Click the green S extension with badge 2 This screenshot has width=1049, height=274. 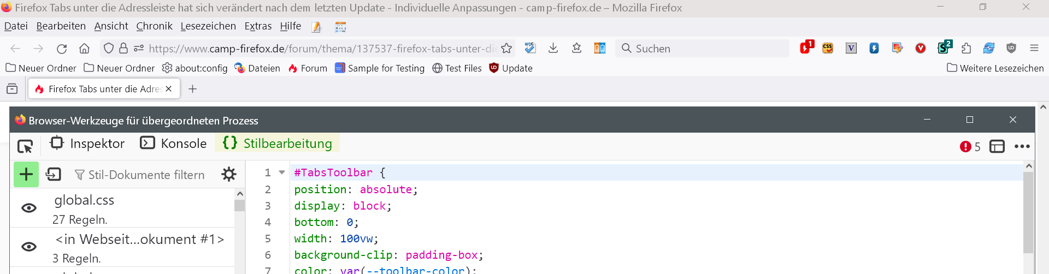944,47
